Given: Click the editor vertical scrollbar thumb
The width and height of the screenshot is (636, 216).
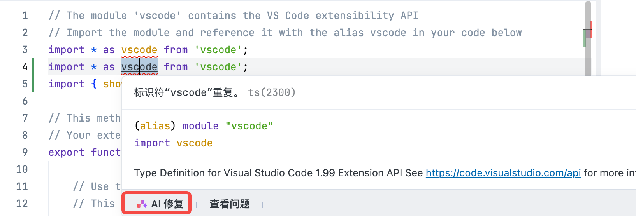Looking at the screenshot, I should point(588,38).
